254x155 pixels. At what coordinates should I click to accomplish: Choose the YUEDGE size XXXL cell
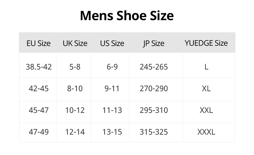pos(206,132)
